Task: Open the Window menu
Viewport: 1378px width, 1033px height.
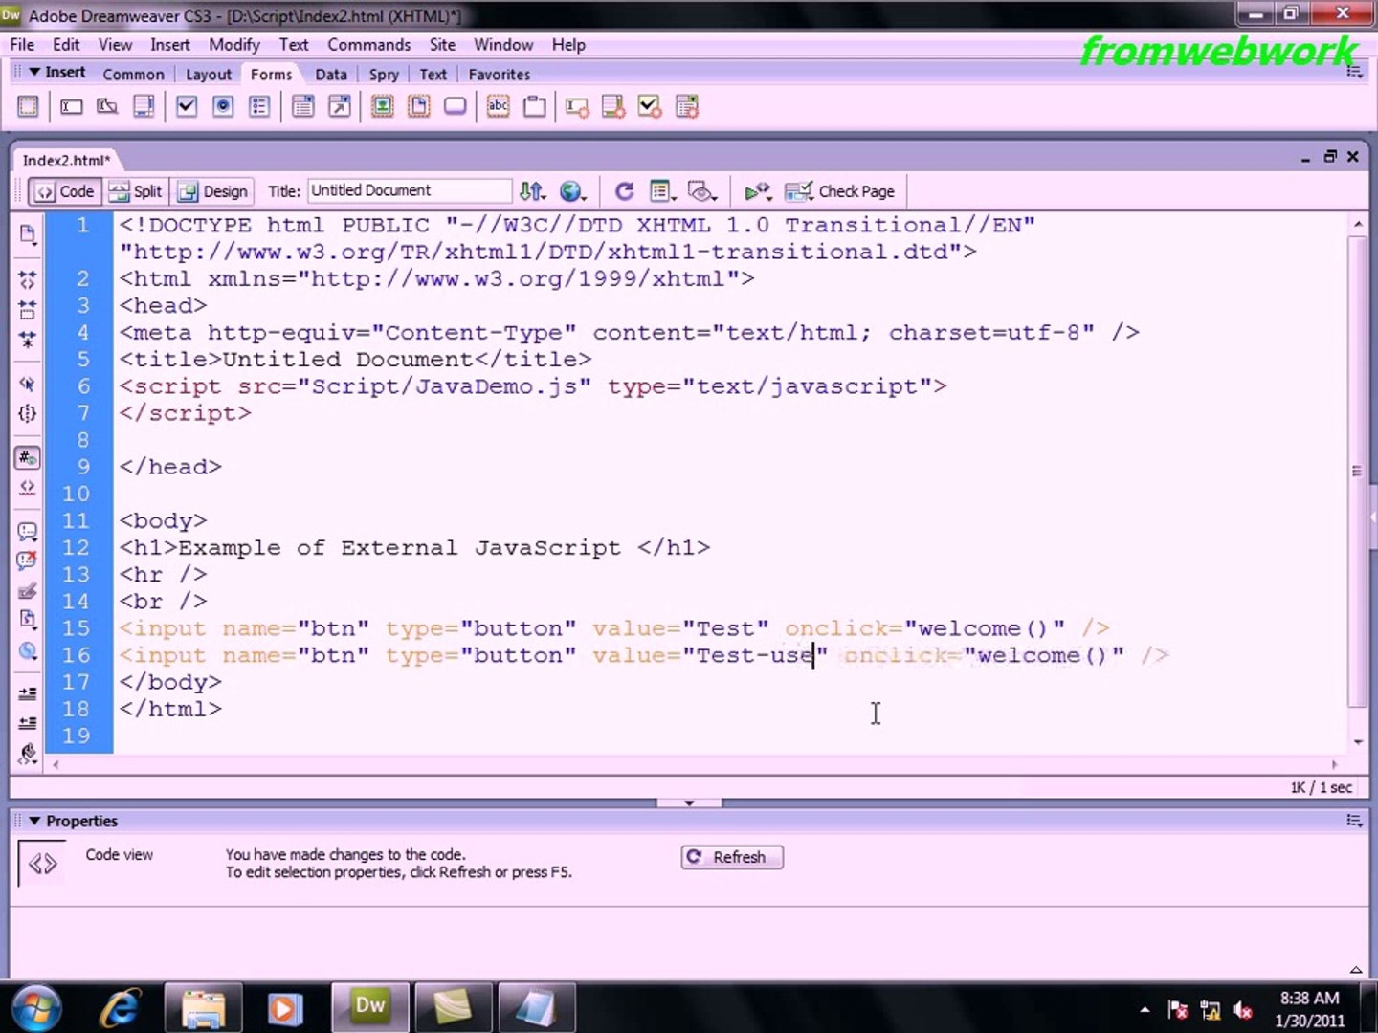Action: coord(503,45)
